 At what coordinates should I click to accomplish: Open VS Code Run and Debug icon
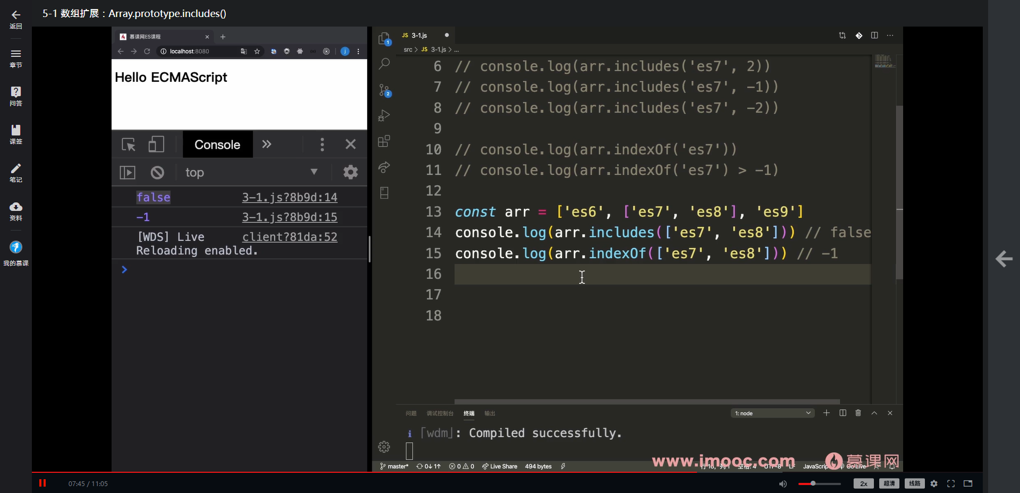(384, 115)
